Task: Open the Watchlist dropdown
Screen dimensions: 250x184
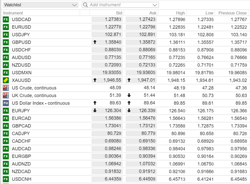Action: [74, 5]
